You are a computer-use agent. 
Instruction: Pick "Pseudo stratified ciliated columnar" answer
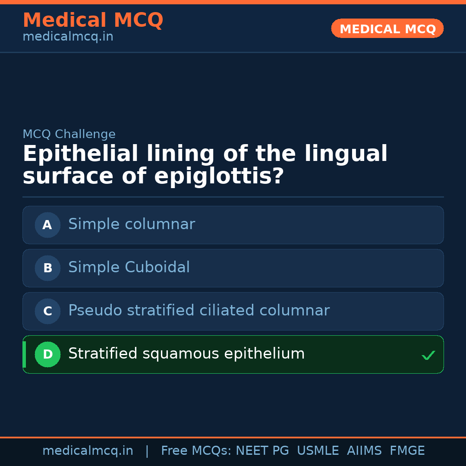[199, 311]
